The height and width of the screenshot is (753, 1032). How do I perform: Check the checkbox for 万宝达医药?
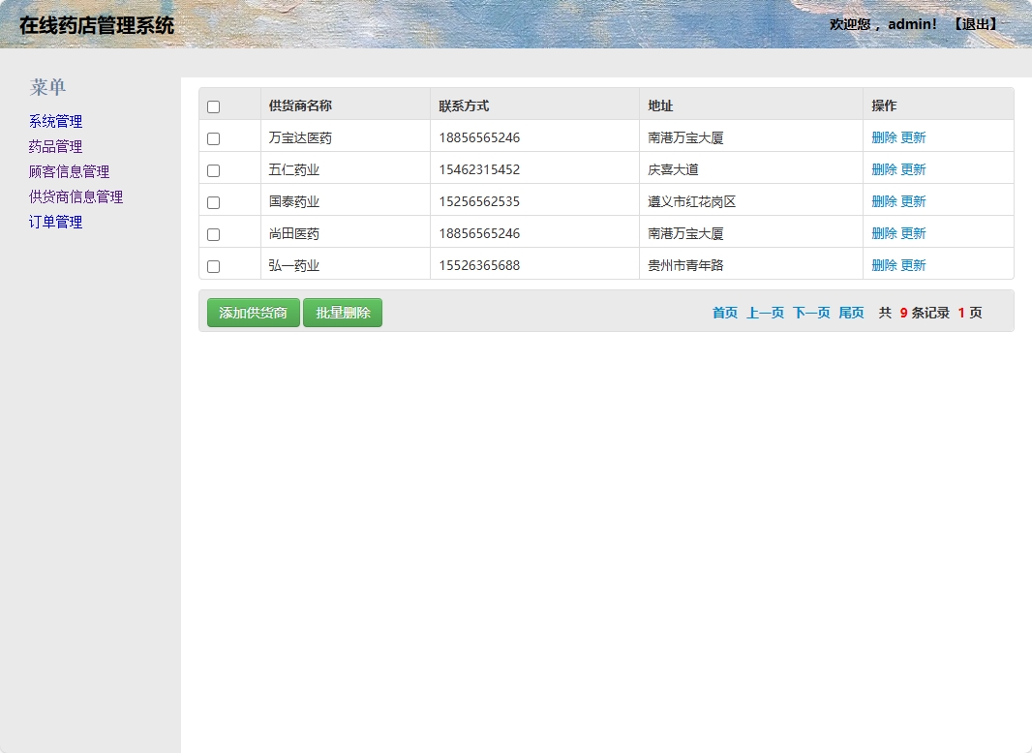coord(213,136)
